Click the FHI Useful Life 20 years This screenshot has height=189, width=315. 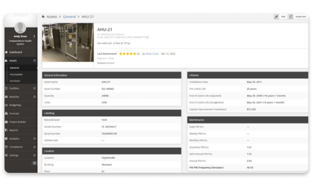click(252, 89)
